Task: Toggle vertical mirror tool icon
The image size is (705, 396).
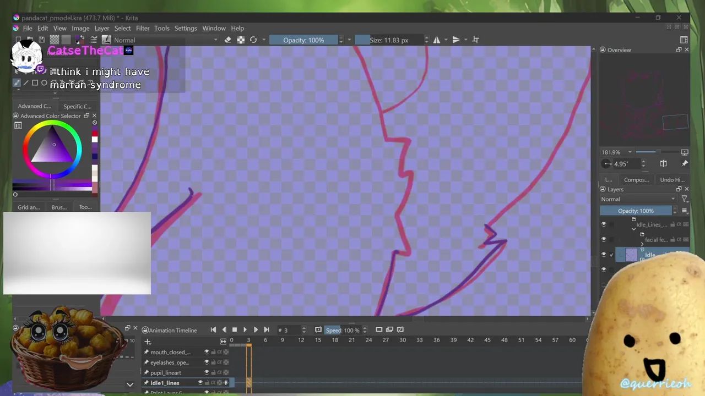Action: (x=455, y=40)
